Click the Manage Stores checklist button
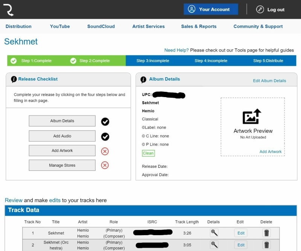The width and height of the screenshot is (301, 251). click(x=62, y=165)
